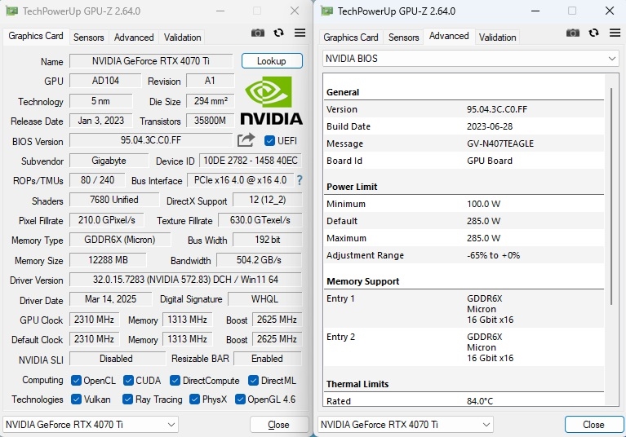This screenshot has height=437, width=626.
Task: Switch to Sensors tab in right window
Action: [404, 38]
